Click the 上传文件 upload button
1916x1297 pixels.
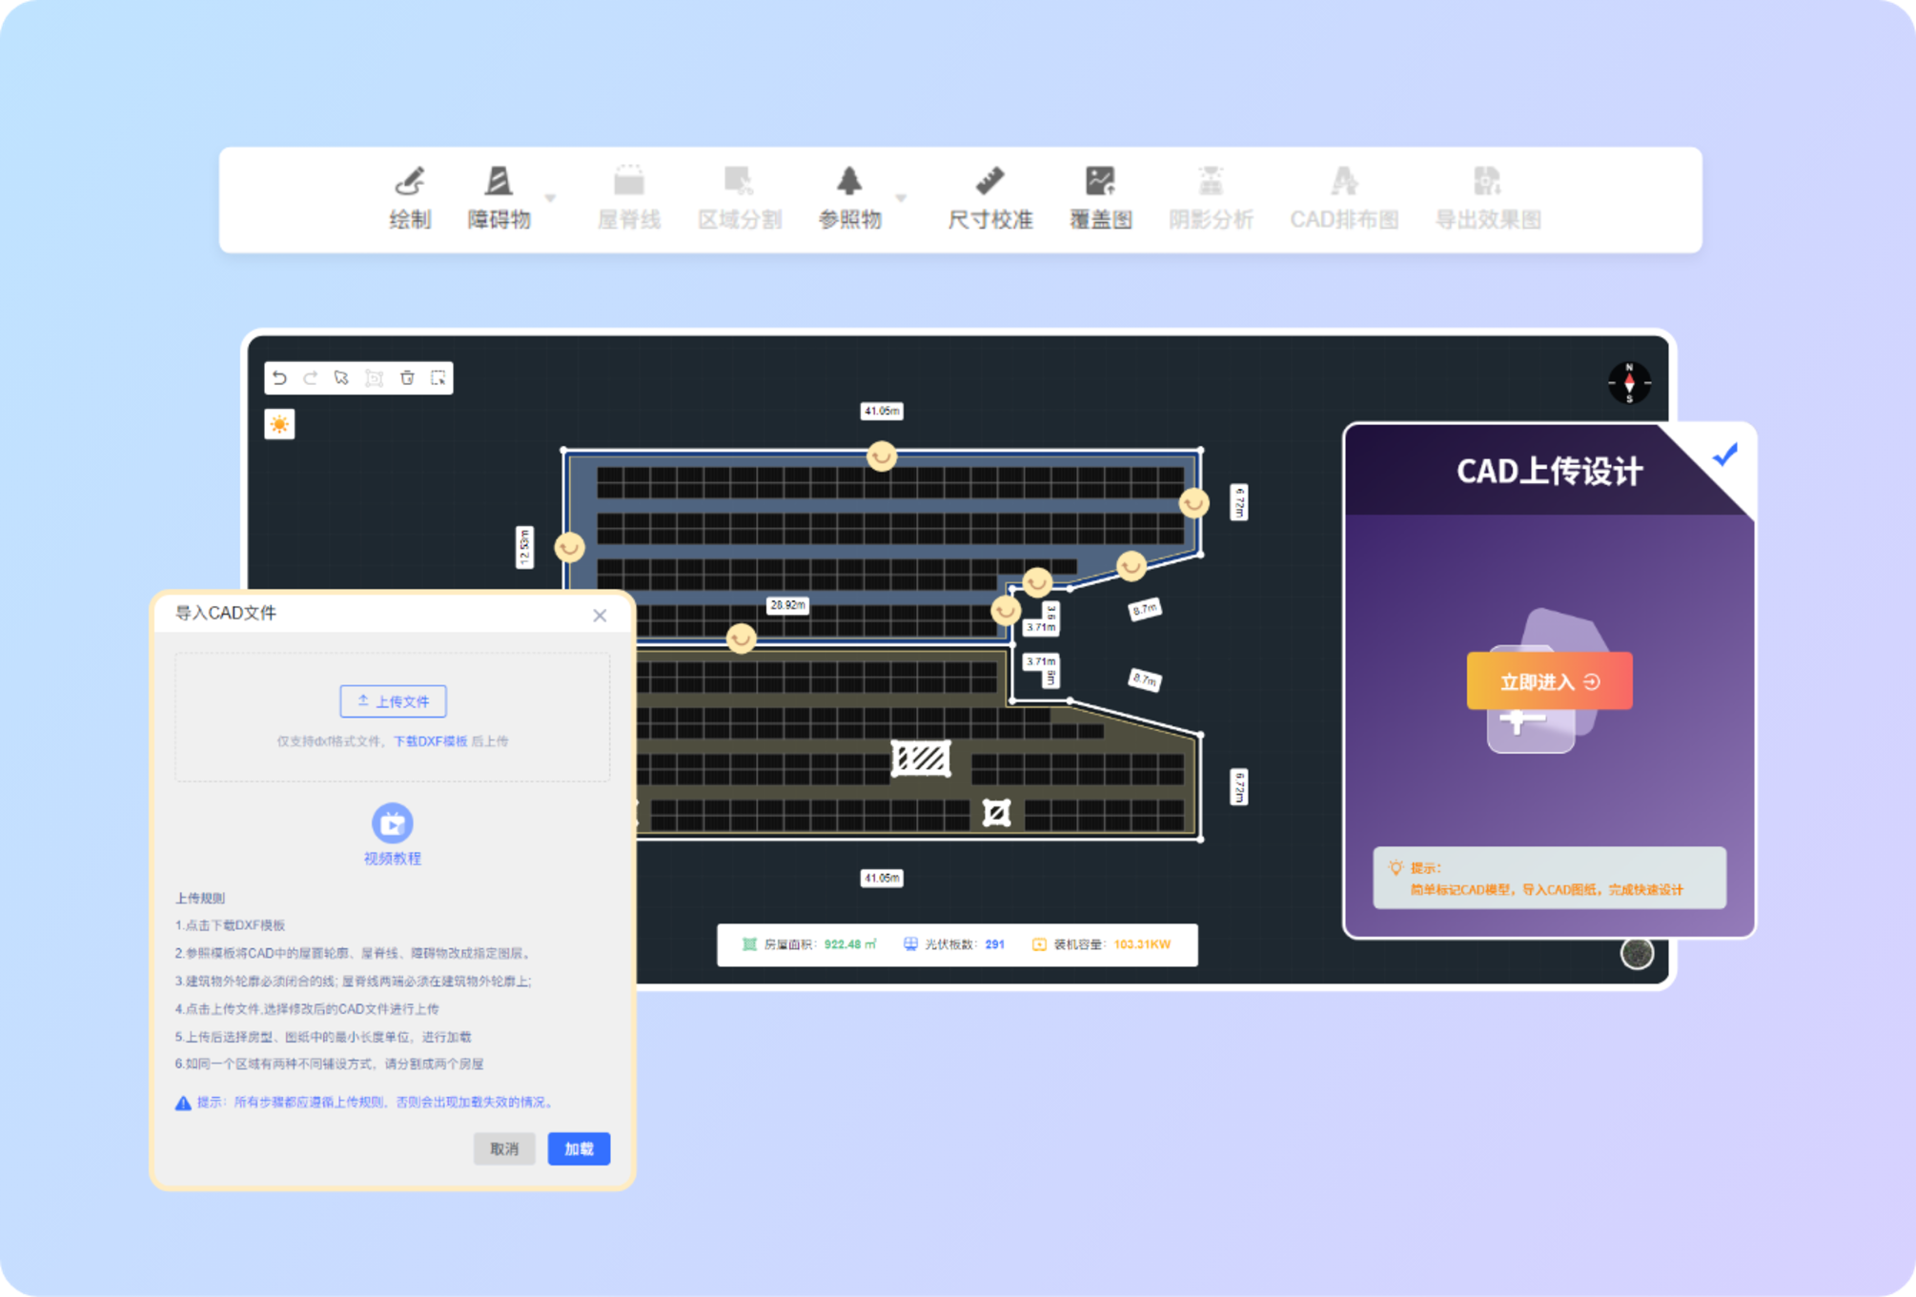393,701
